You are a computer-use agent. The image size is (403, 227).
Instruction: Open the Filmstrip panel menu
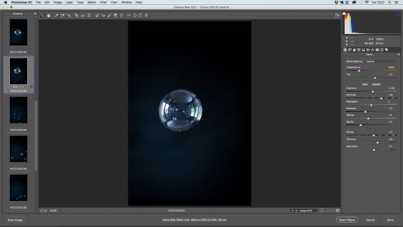pyautogui.click(x=35, y=14)
